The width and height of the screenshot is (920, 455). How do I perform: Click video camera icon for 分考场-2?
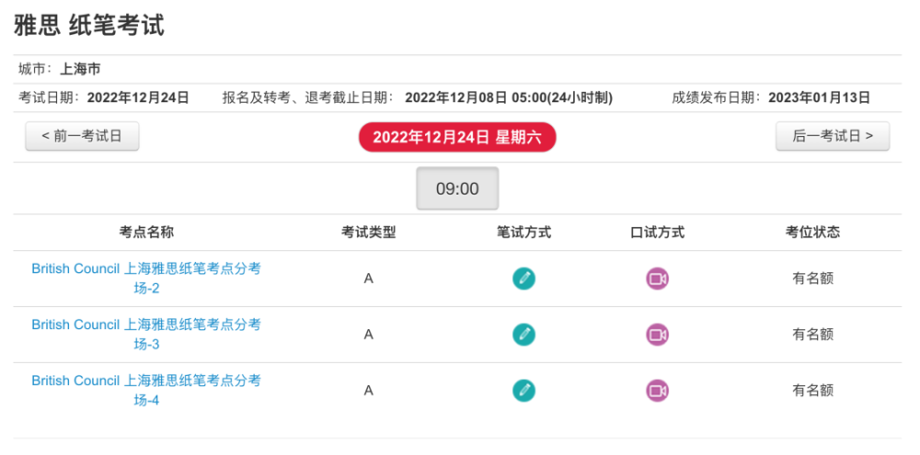coord(657,279)
